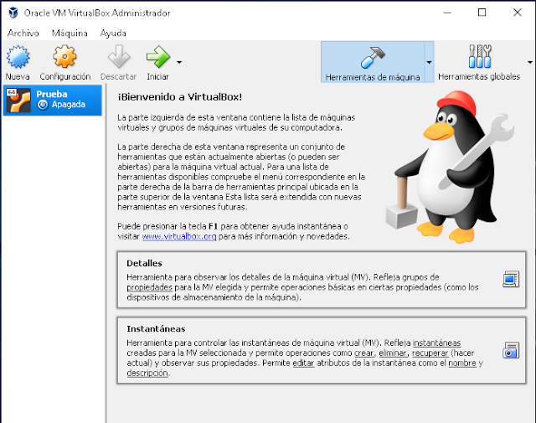Open the Detalles tool monitor icon
This screenshot has height=423, width=536.
click(x=511, y=280)
